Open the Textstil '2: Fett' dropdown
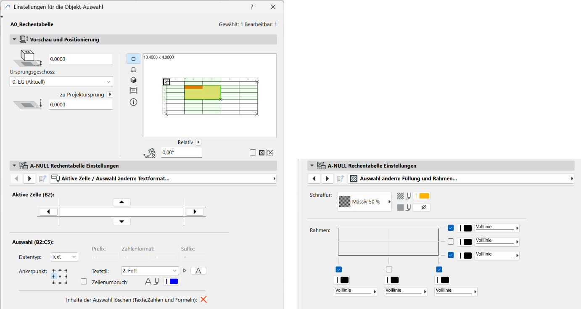This screenshot has width=581, height=309. tap(150, 271)
